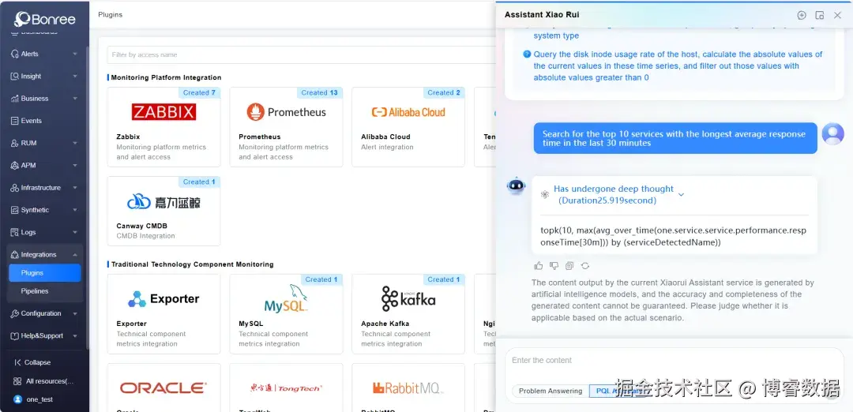The height and width of the screenshot is (412, 853).
Task: Click the Bonree logo
Action: (x=44, y=19)
